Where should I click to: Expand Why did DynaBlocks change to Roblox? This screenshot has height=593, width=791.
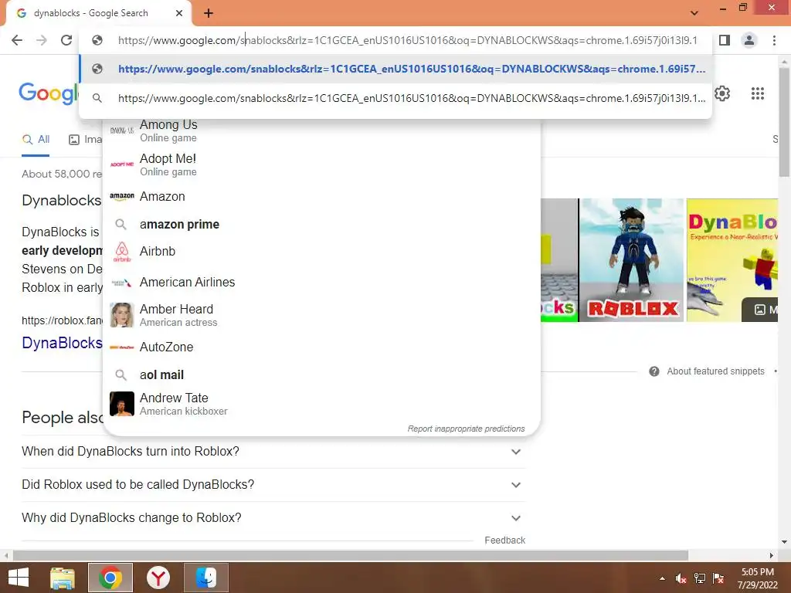coord(273,518)
